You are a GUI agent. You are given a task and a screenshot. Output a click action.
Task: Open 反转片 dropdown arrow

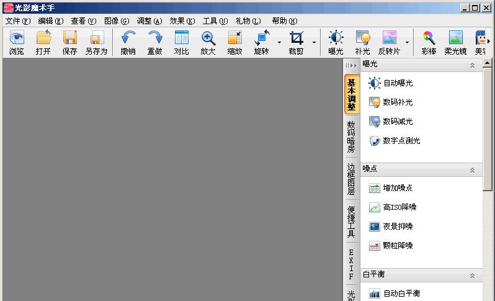(408, 42)
